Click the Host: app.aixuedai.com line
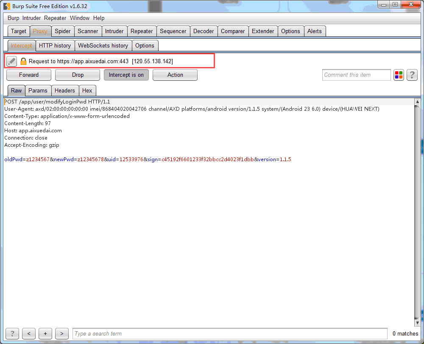Image resolution: width=424 pixels, height=344 pixels. [33, 131]
